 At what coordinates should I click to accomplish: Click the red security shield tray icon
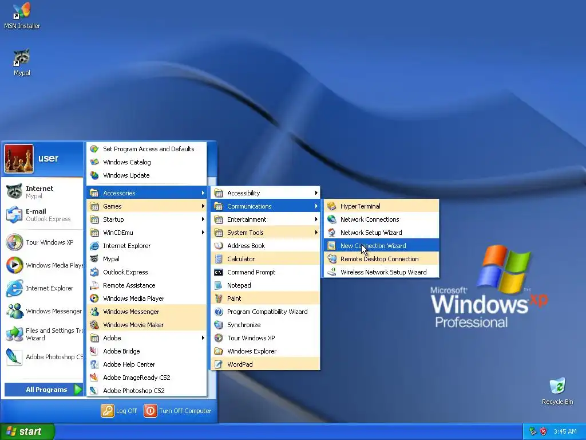point(544,431)
